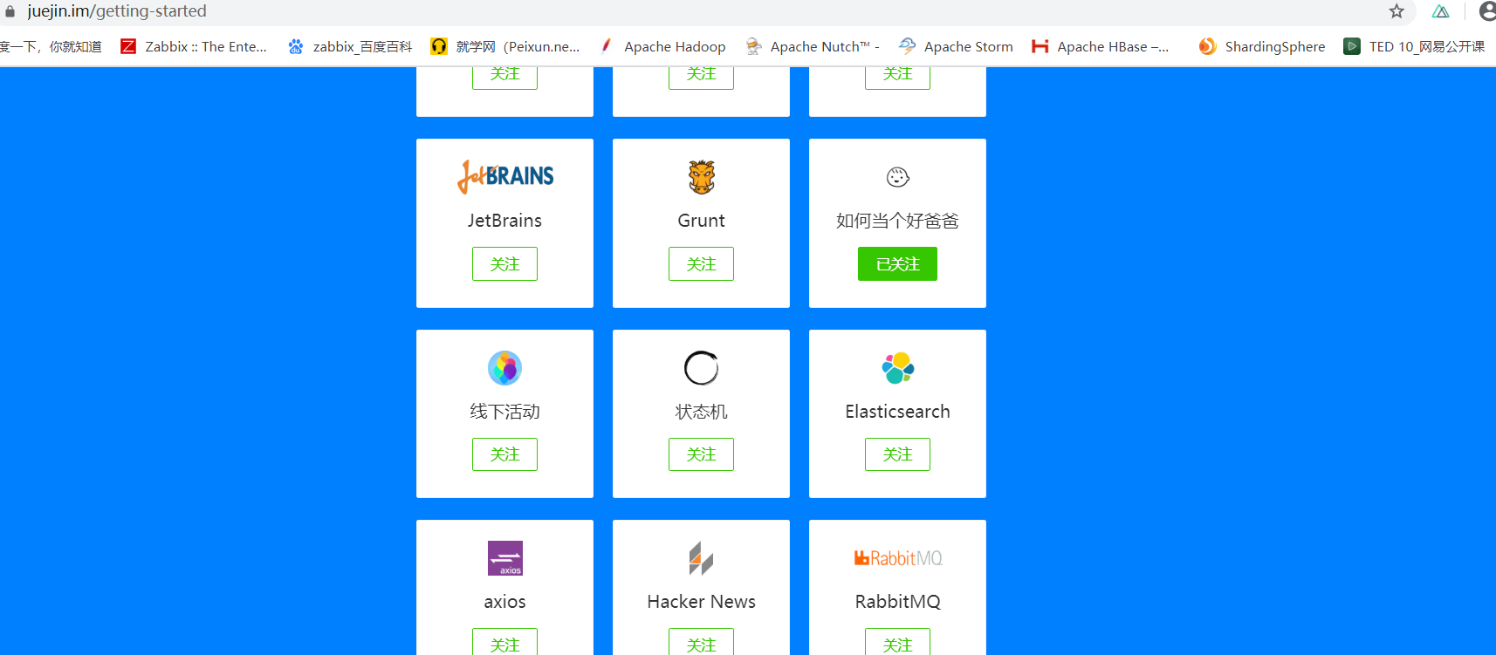Image resolution: width=1496 pixels, height=655 pixels.
Task: Open the Apache Nutch bookmark
Action: point(813,46)
